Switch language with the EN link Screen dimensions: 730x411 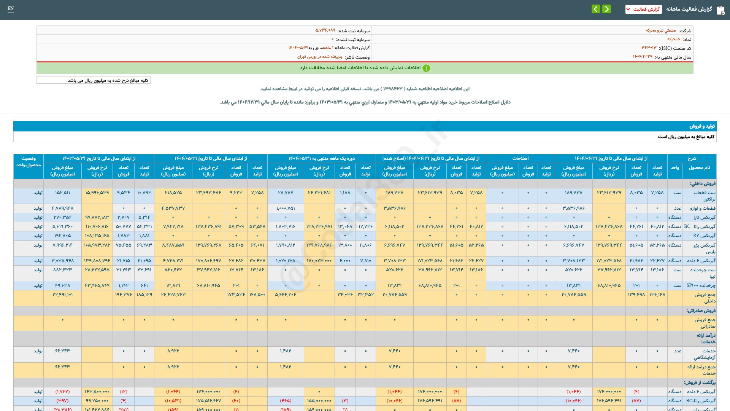[x=11, y=8]
